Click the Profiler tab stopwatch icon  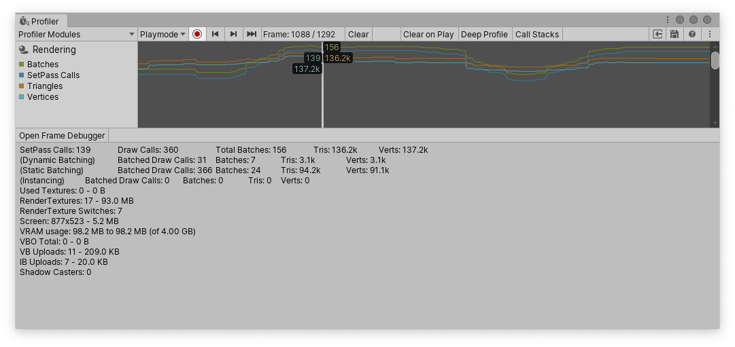point(24,21)
